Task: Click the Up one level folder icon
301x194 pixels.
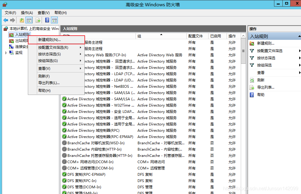Action: pyautogui.click(x=22, y=20)
